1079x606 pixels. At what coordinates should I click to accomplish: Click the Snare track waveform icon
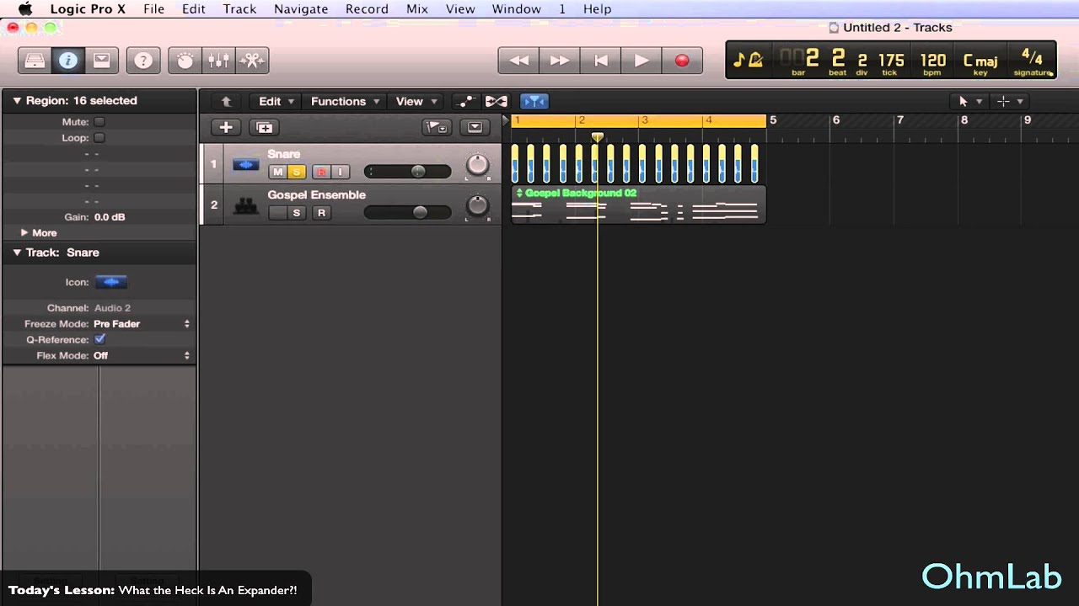[245, 164]
